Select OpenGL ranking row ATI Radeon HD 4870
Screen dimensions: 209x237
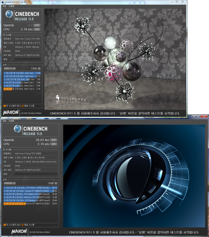[x=31, y=200]
